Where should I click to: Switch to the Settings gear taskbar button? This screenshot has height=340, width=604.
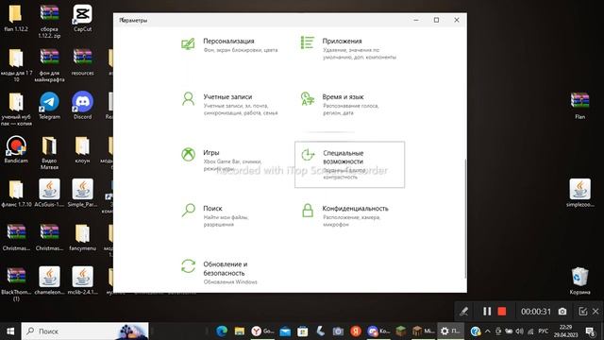pyautogui.click(x=450, y=331)
